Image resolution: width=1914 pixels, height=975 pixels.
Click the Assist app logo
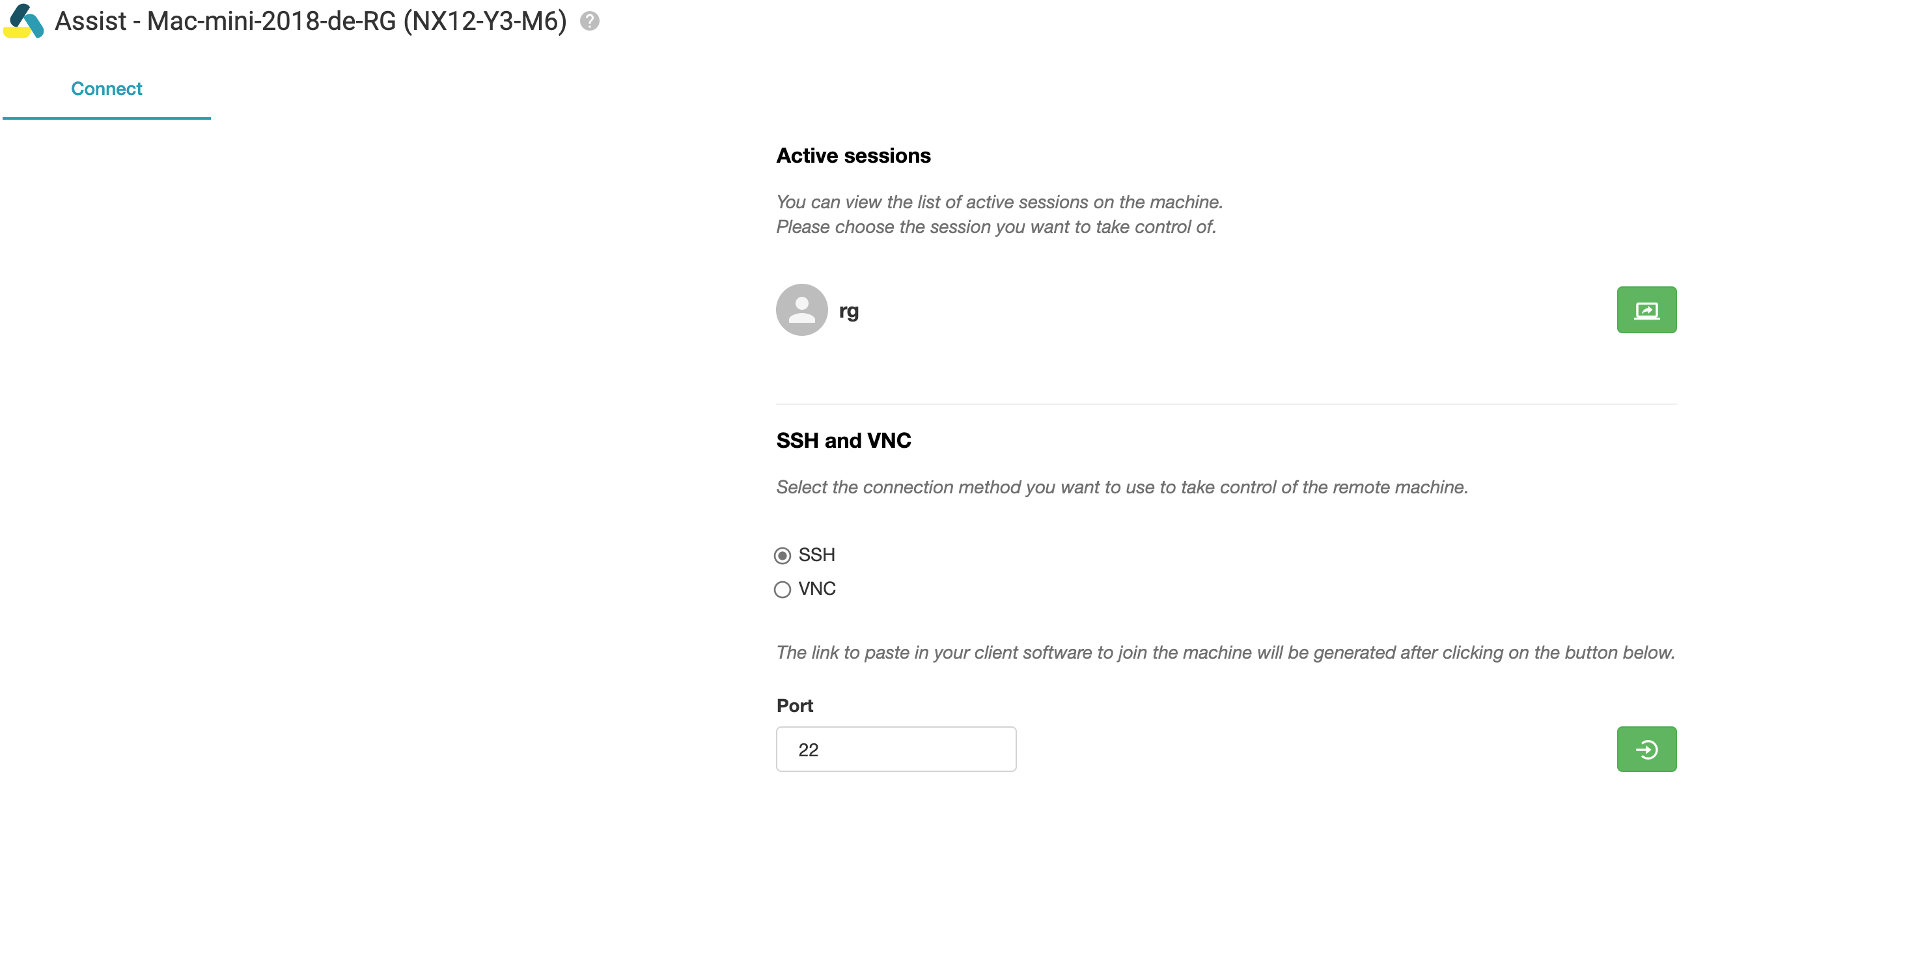click(24, 21)
